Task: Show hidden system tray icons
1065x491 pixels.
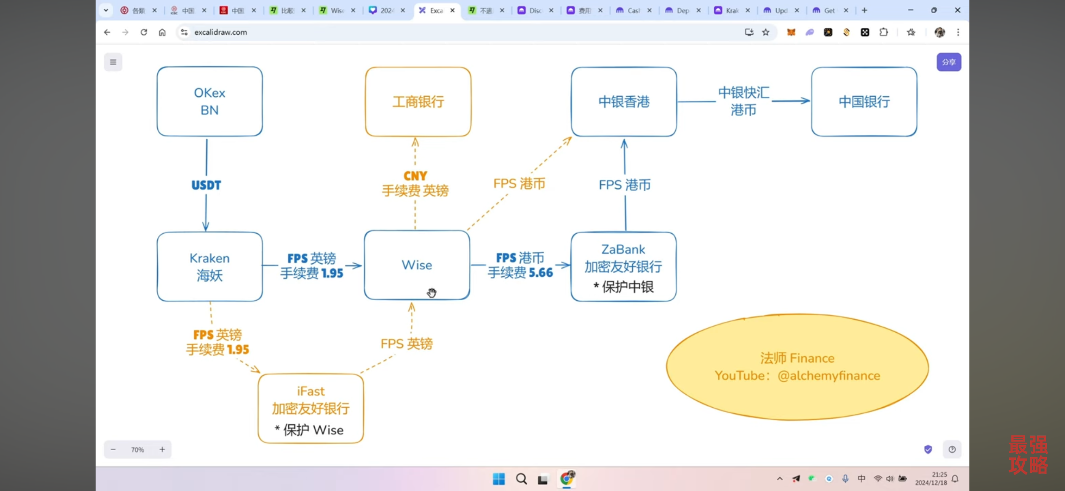Action: coord(780,478)
